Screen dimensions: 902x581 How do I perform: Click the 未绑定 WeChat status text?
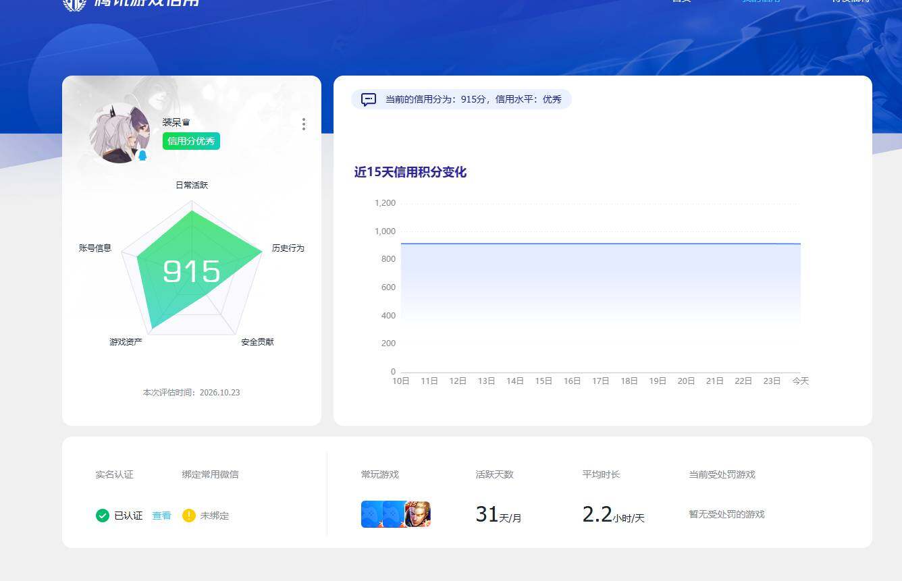coord(215,516)
